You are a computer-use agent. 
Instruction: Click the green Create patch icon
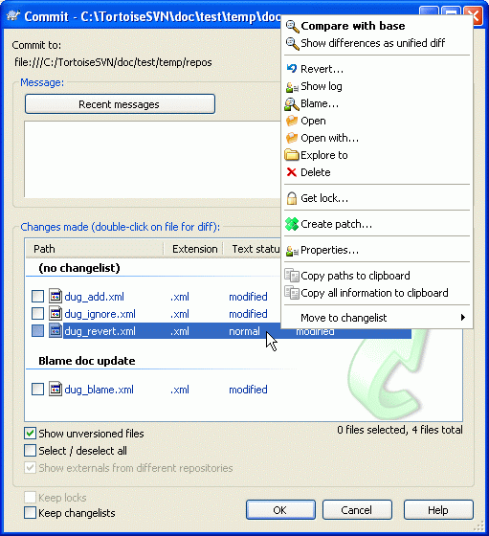tap(292, 224)
